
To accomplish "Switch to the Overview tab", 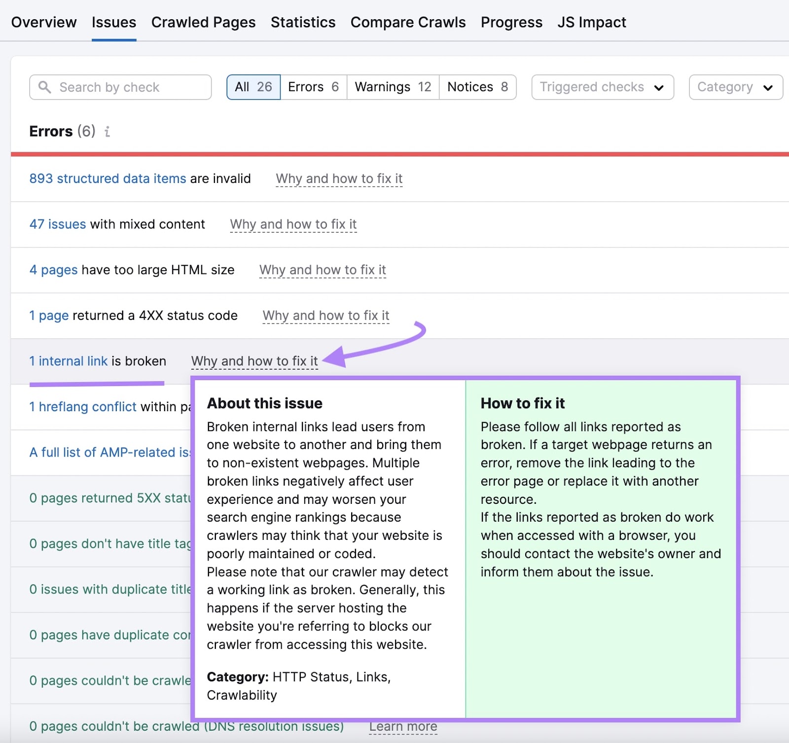I will pyautogui.click(x=44, y=22).
